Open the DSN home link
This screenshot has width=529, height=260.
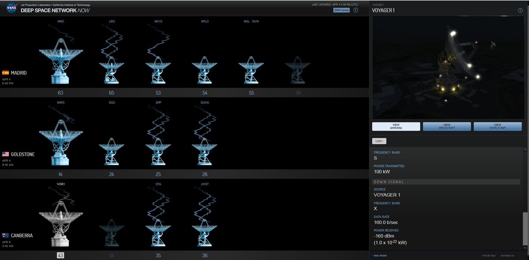(x=342, y=10)
